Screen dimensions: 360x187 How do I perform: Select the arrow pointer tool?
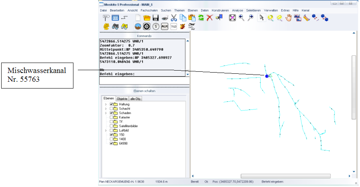[262, 18]
